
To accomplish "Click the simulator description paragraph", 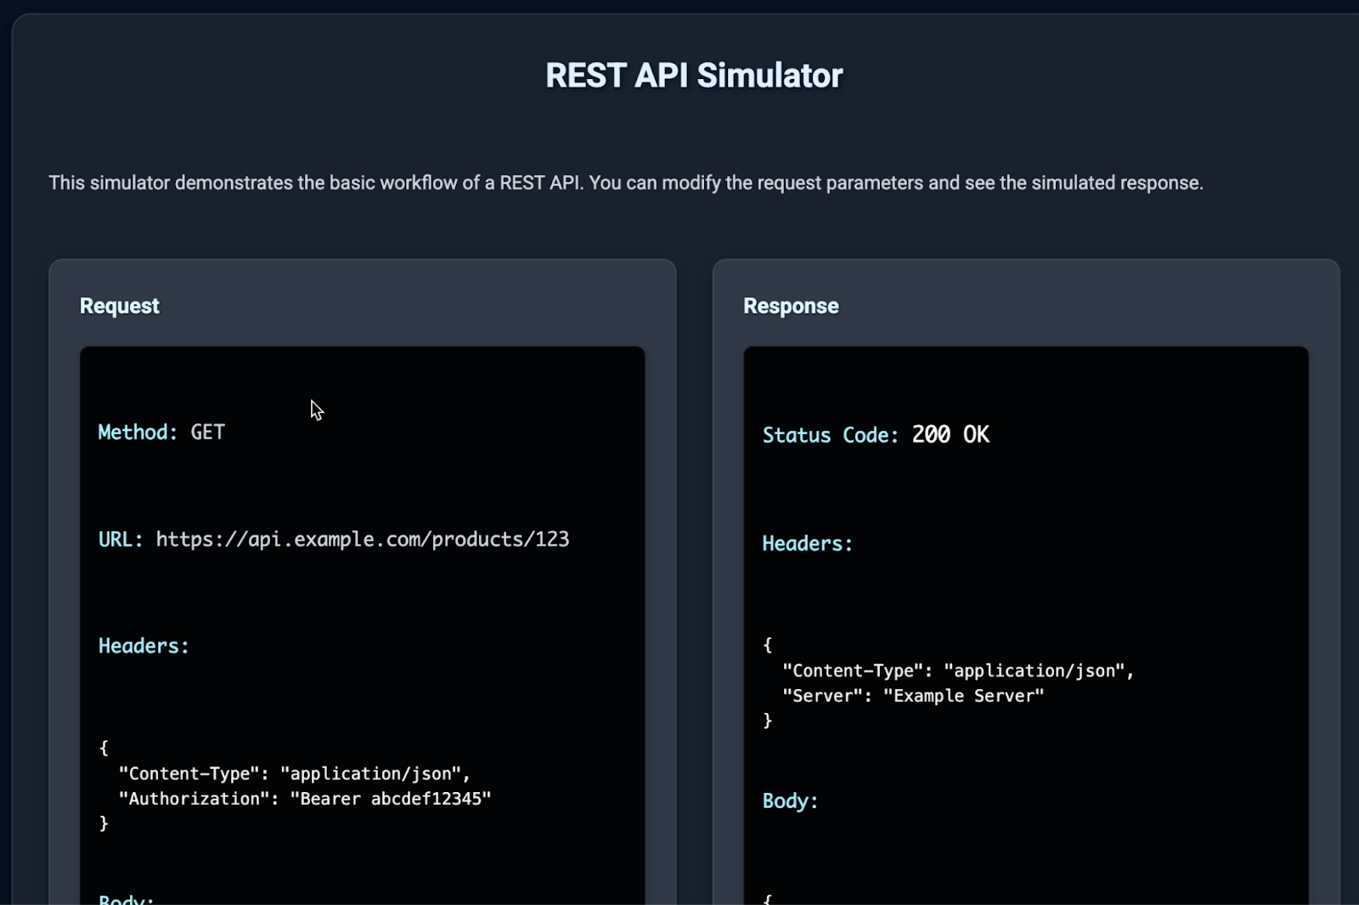I will point(625,183).
